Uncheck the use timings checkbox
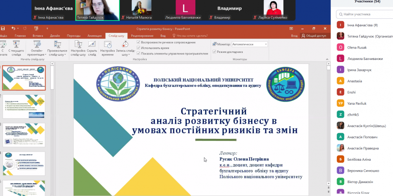The image size is (393, 196). 138,48
